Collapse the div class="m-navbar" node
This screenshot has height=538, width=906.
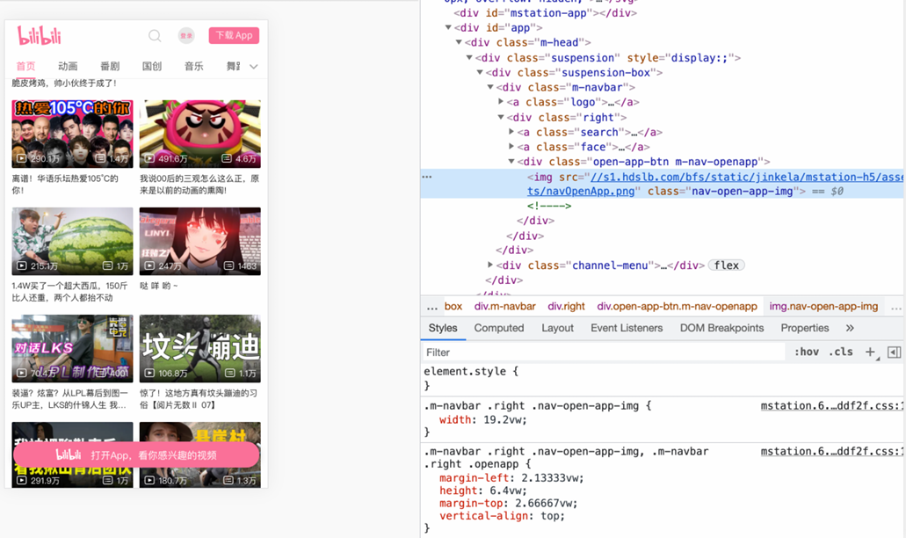tap(490, 87)
